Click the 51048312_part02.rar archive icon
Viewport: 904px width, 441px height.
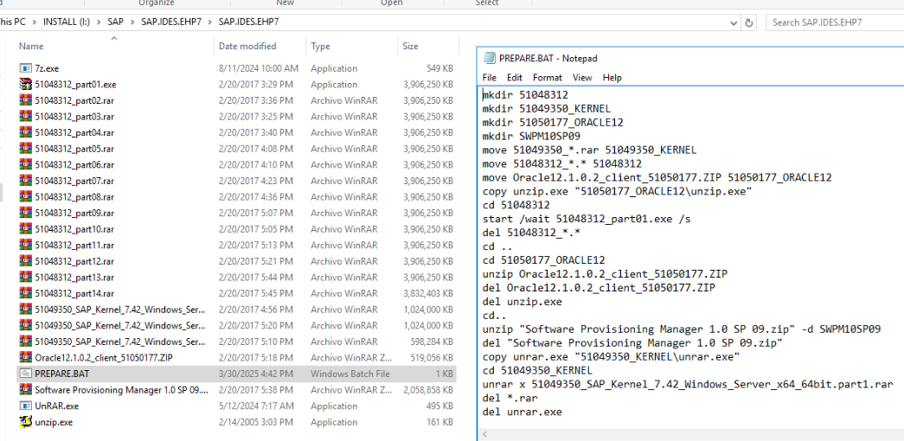point(25,100)
